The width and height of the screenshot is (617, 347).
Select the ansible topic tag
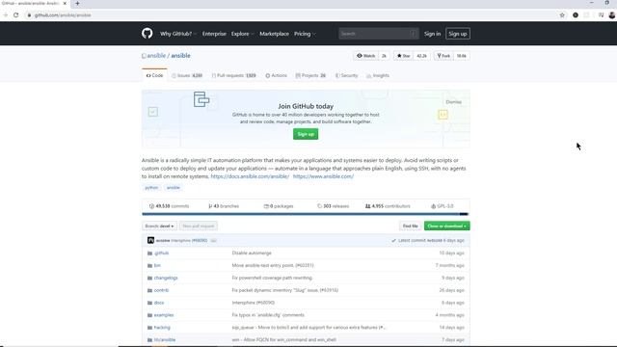[174, 188]
